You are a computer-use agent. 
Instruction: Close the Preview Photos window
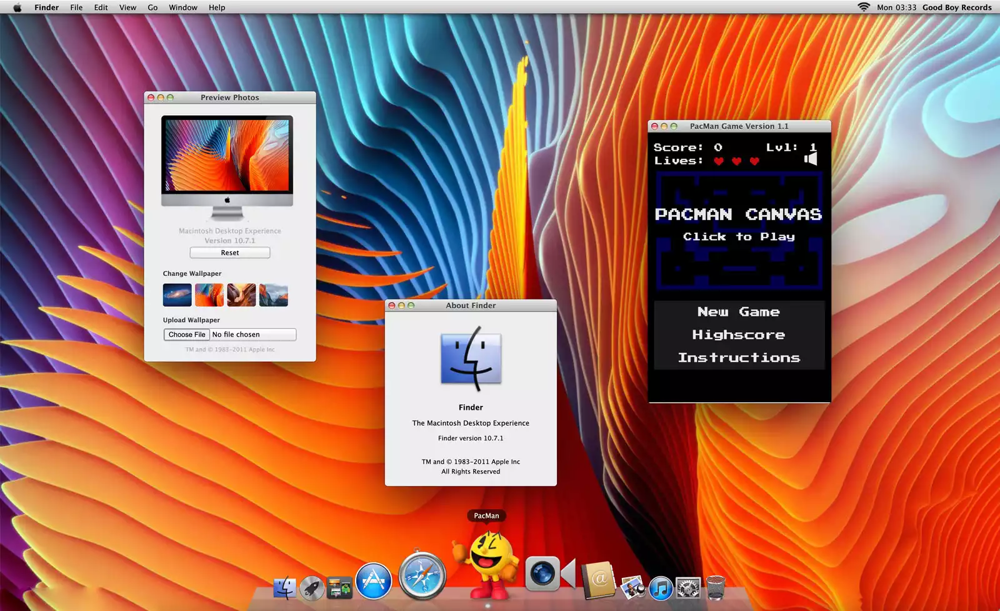coord(151,98)
